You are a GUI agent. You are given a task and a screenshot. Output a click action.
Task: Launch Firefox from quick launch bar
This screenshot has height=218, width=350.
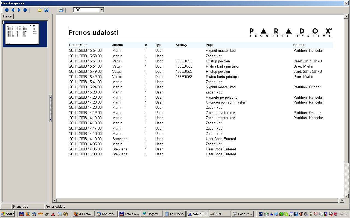click(28, 214)
